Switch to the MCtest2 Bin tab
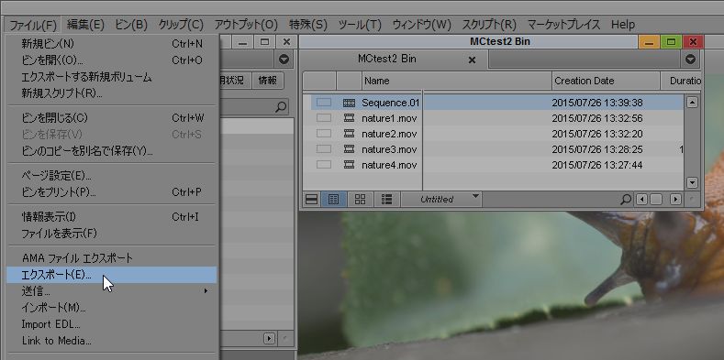The image size is (724, 360). [x=387, y=59]
